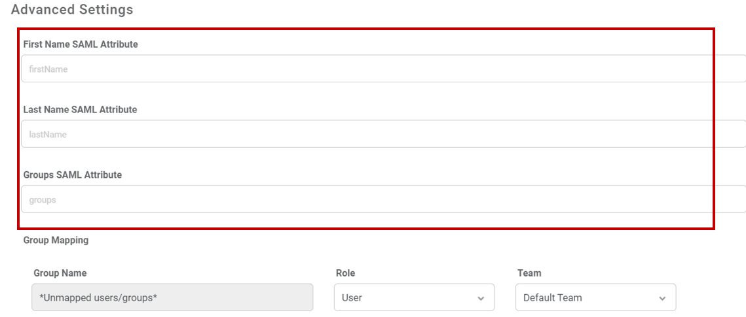This screenshot has height=317, width=746.
Task: Click the "lastName" placeholder text
Action: pyautogui.click(x=48, y=135)
